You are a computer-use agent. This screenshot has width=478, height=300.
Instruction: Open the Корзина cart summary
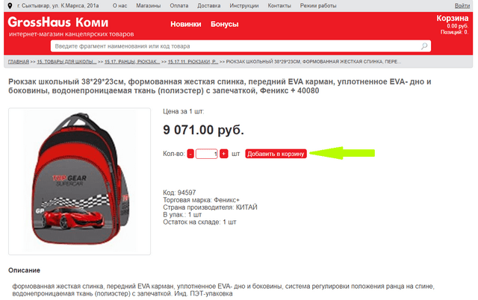pos(453,25)
